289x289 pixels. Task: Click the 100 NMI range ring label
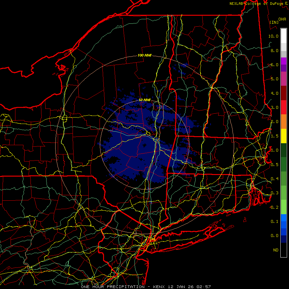pos(144,55)
